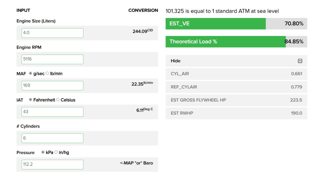Choose Celsius for IAT

(58, 100)
